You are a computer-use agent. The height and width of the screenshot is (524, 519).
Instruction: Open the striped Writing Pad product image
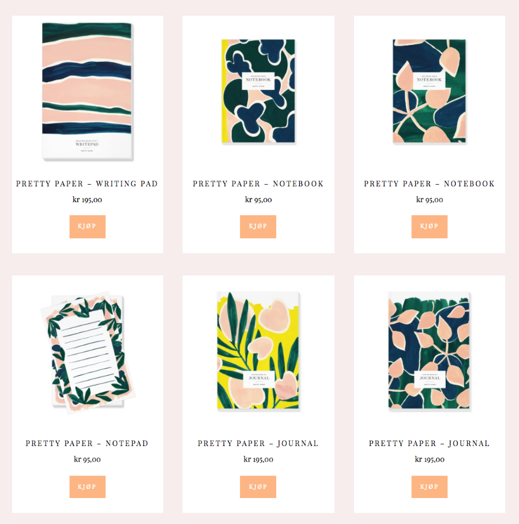click(x=88, y=92)
